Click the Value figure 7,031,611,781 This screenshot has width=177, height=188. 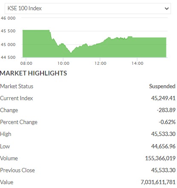pyautogui.click(x=158, y=182)
